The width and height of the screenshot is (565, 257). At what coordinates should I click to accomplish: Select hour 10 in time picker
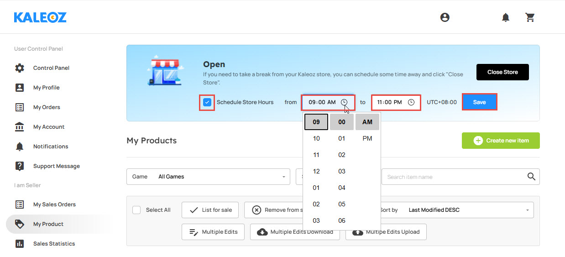[316, 138]
